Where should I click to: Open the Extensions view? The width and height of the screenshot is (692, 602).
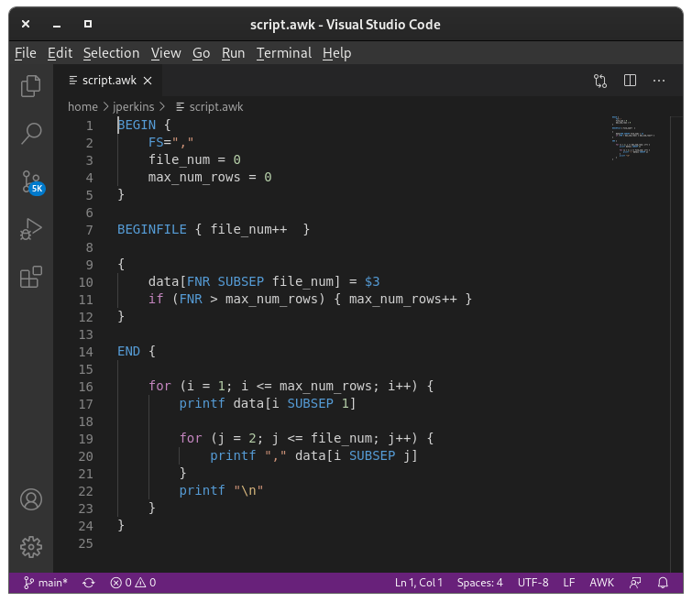[x=31, y=277]
